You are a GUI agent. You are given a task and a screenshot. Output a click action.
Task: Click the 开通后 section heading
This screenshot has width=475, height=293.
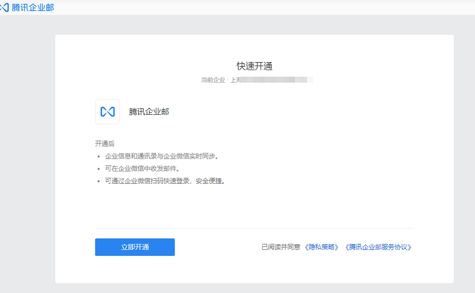click(105, 143)
